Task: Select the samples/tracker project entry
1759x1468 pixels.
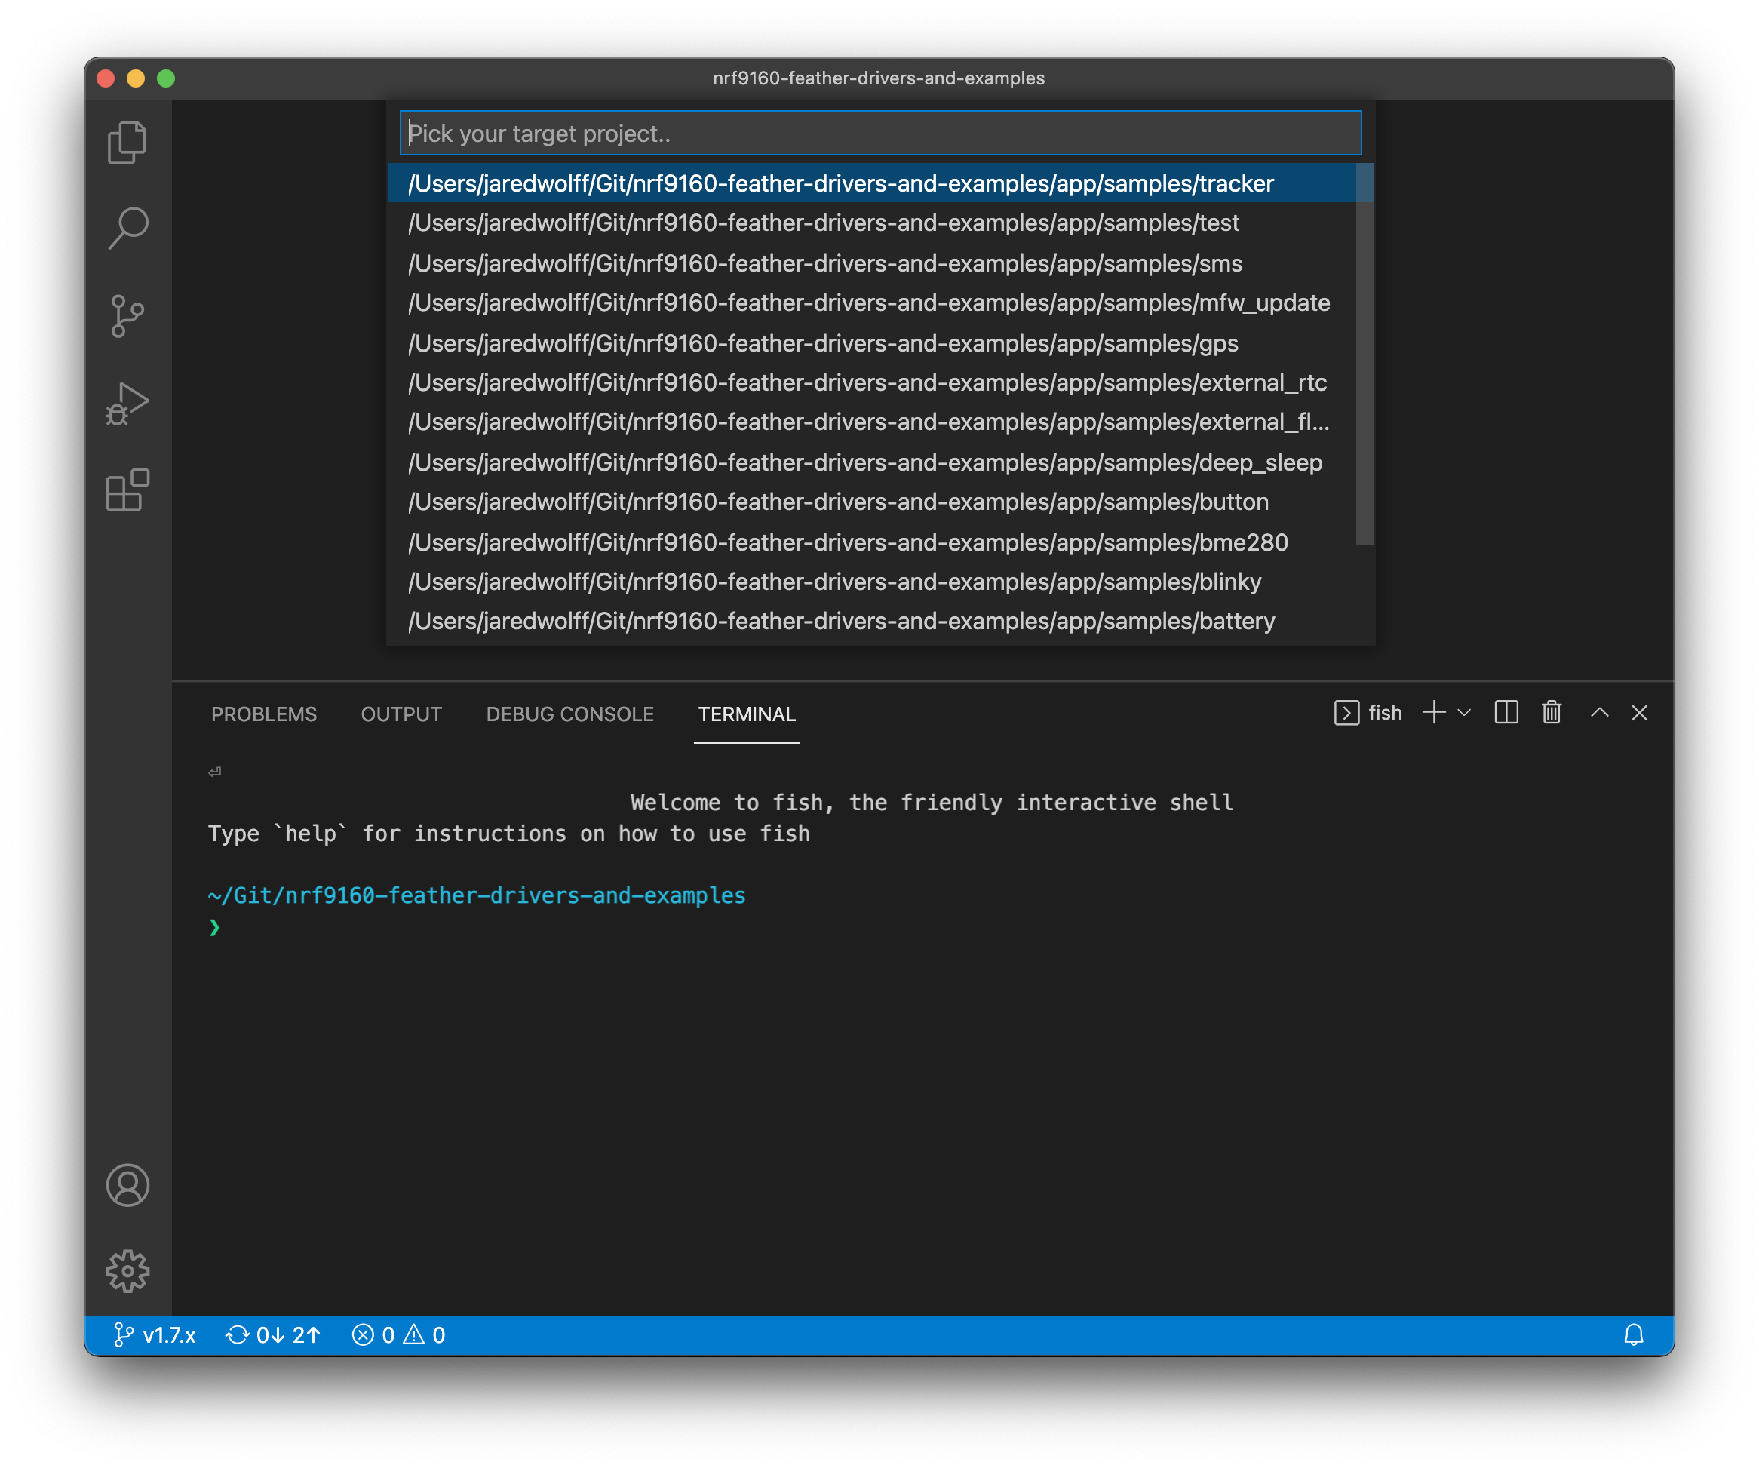Action: [871, 183]
